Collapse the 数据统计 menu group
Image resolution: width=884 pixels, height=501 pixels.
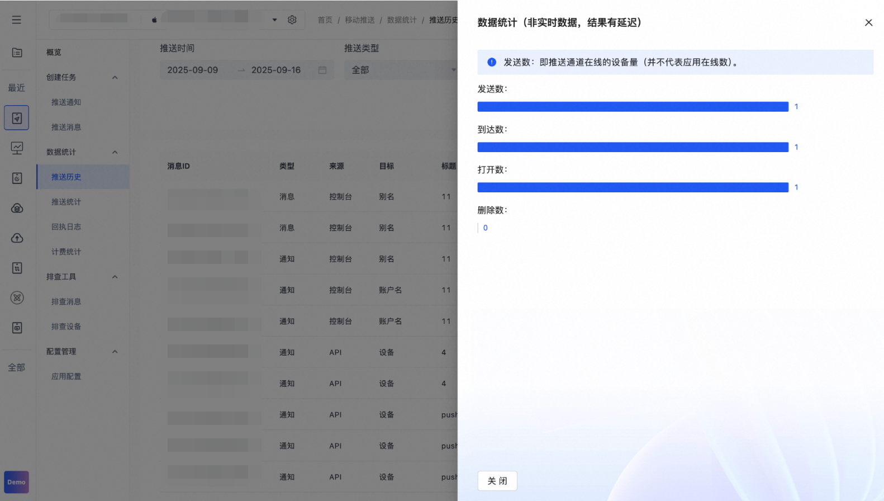point(115,152)
